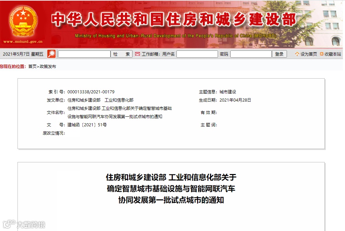This screenshot has height=231, width=345.
Task: Click the 中华人民共和国住房和城乡建设部 banner title
Action: click(174, 19)
